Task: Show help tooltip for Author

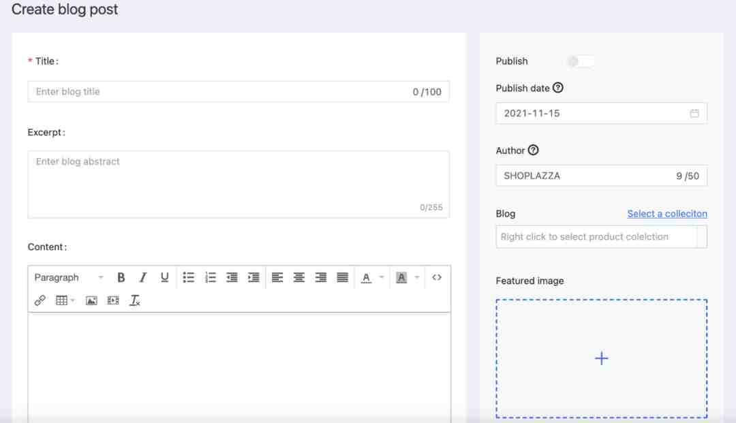Action: (x=533, y=150)
